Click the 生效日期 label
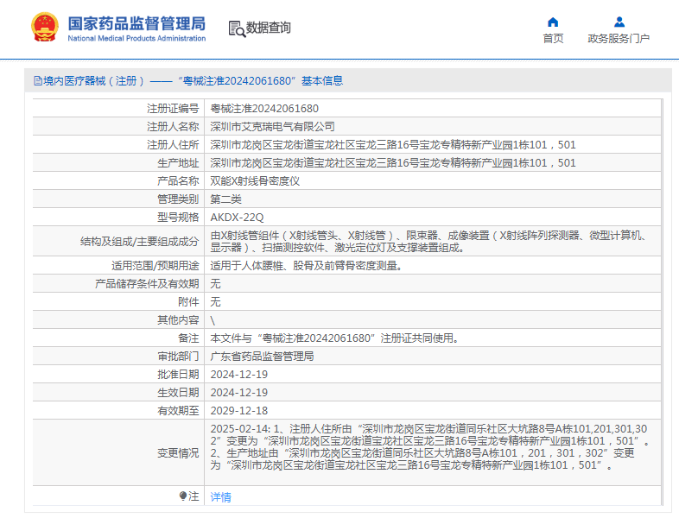This screenshot has height=518, width=679. click(x=178, y=393)
